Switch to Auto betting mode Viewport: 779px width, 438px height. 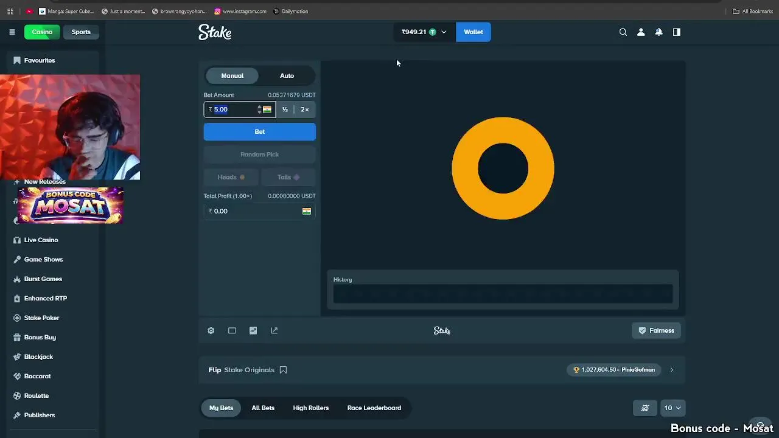287,75
